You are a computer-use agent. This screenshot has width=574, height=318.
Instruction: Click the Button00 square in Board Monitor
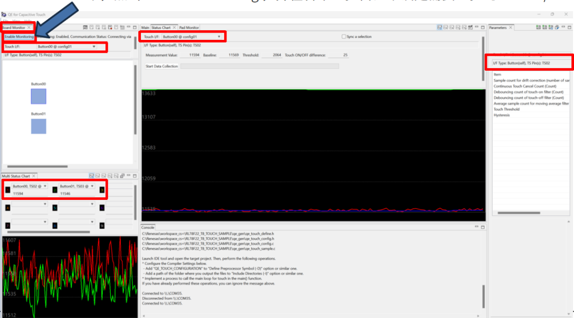(38, 96)
